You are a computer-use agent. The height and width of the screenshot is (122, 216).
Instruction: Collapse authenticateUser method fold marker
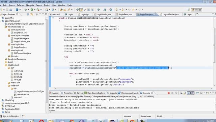(x=53, y=18)
